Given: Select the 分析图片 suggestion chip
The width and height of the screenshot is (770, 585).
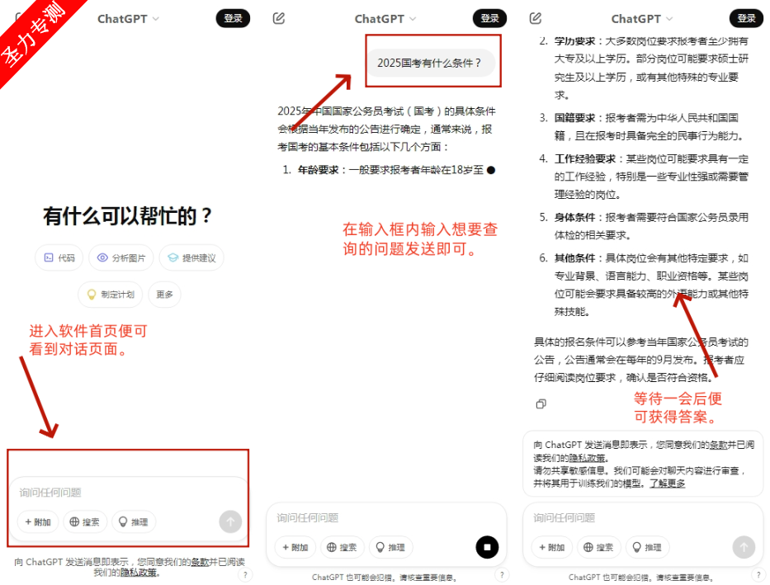Looking at the screenshot, I should pyautogui.click(x=120, y=257).
